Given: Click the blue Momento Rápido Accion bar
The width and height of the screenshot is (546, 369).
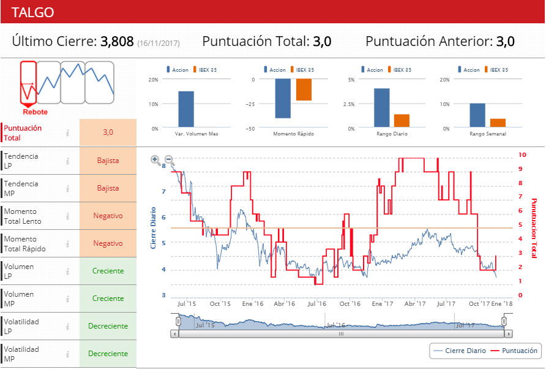Looking at the screenshot, I should coord(283,98).
